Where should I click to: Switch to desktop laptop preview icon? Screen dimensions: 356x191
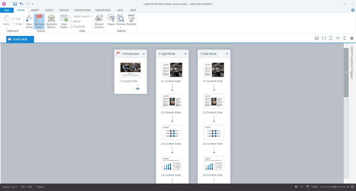pyautogui.click(x=317, y=38)
